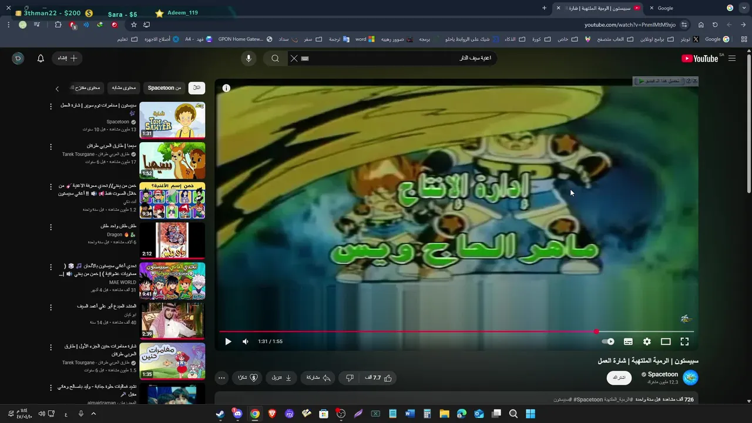Open Tom Sawyer video thumbnail

172,120
